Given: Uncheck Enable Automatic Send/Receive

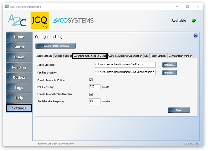Looking at the screenshot, I should tap(91, 94).
